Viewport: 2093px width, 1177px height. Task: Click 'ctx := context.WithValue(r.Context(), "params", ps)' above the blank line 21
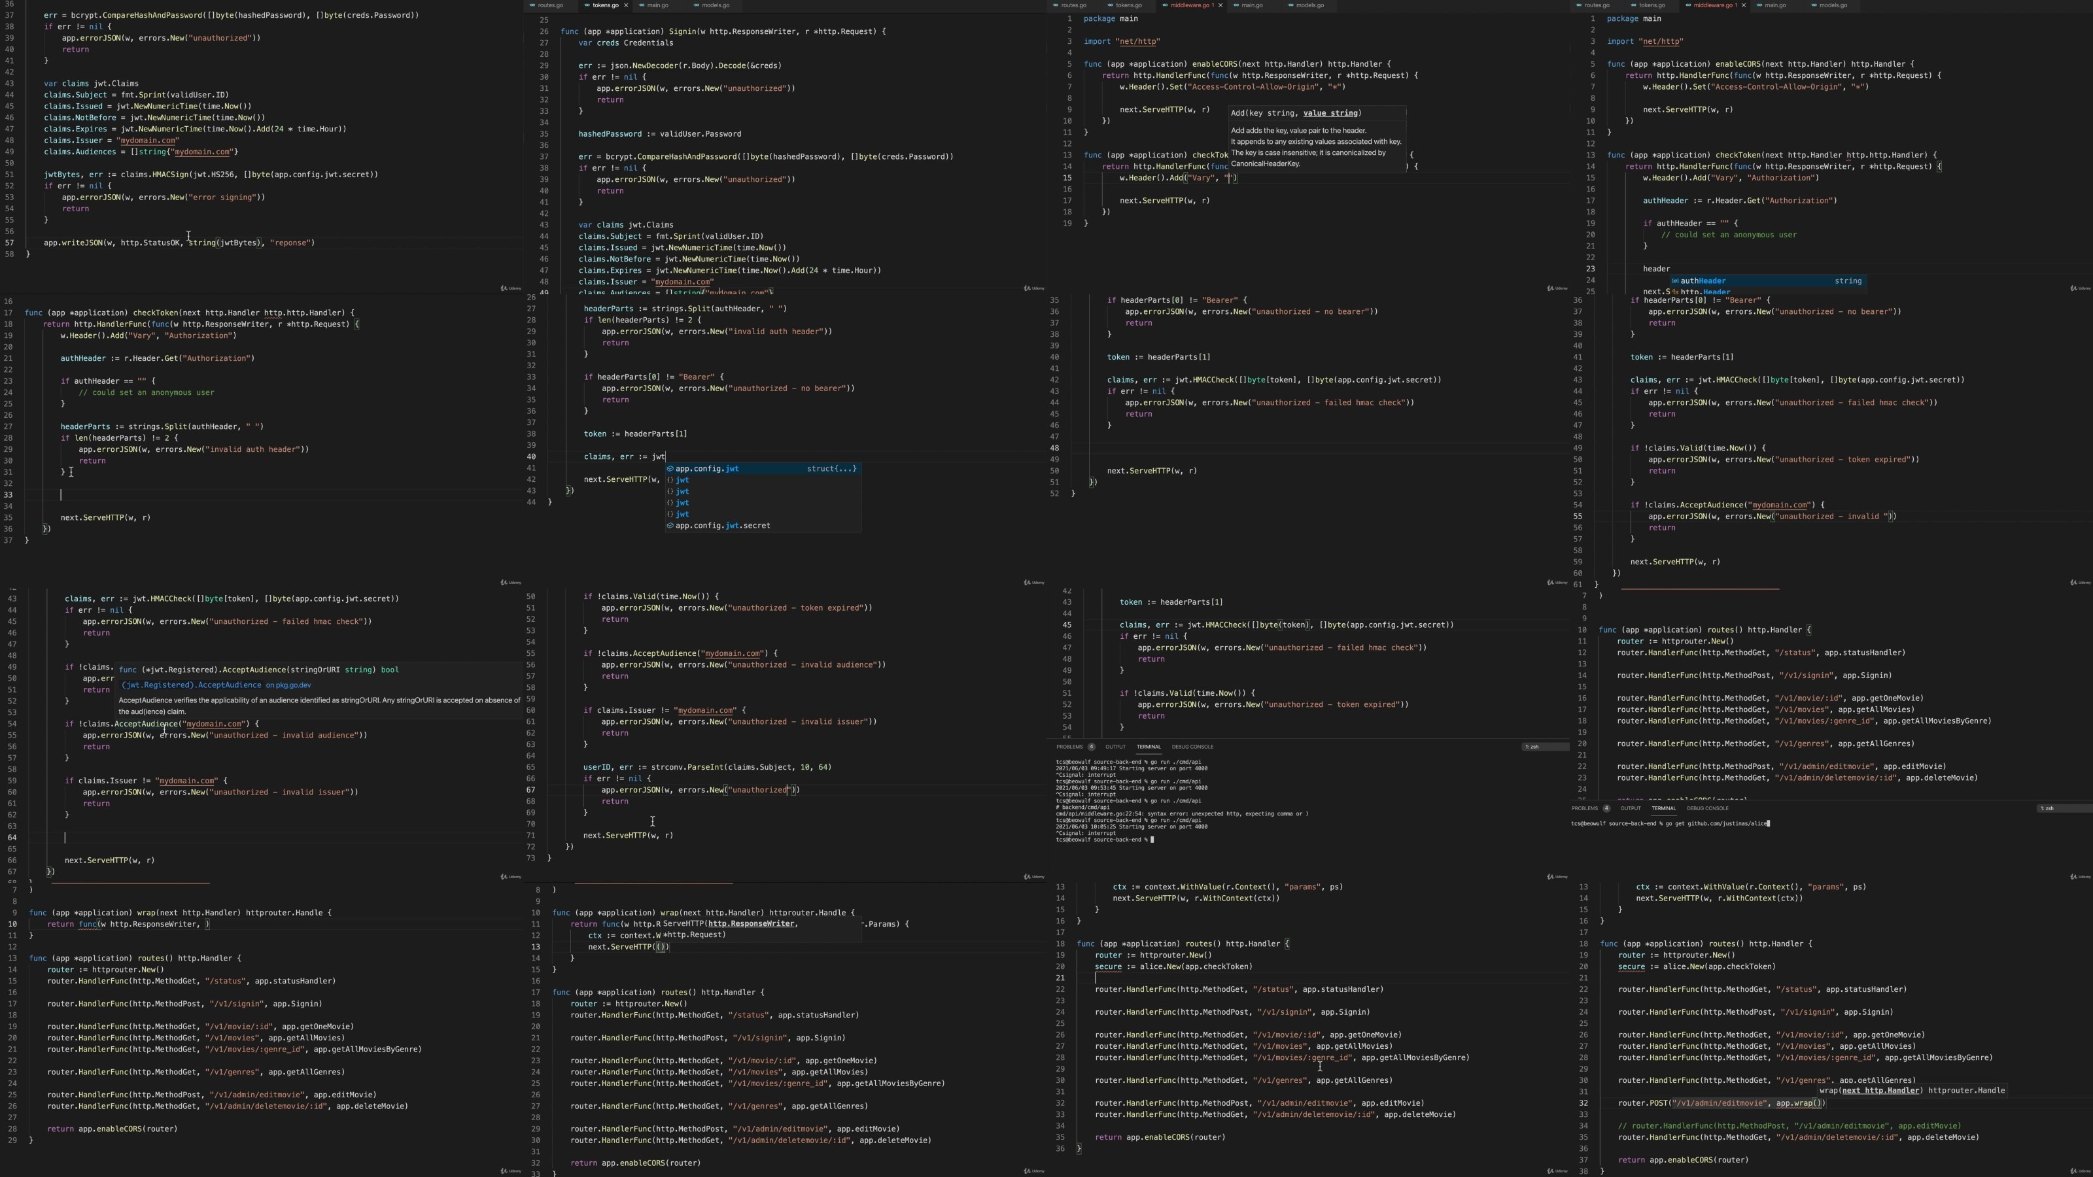pos(1227,887)
